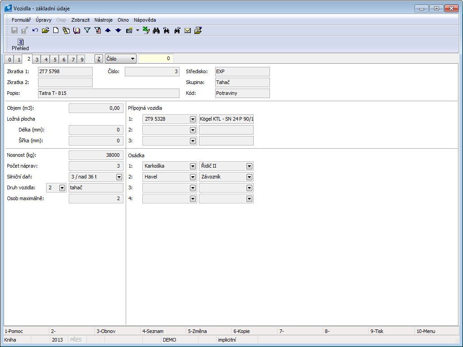Open the Druh vozidla code dropdown
The height and width of the screenshot is (347, 463).
coord(62,188)
